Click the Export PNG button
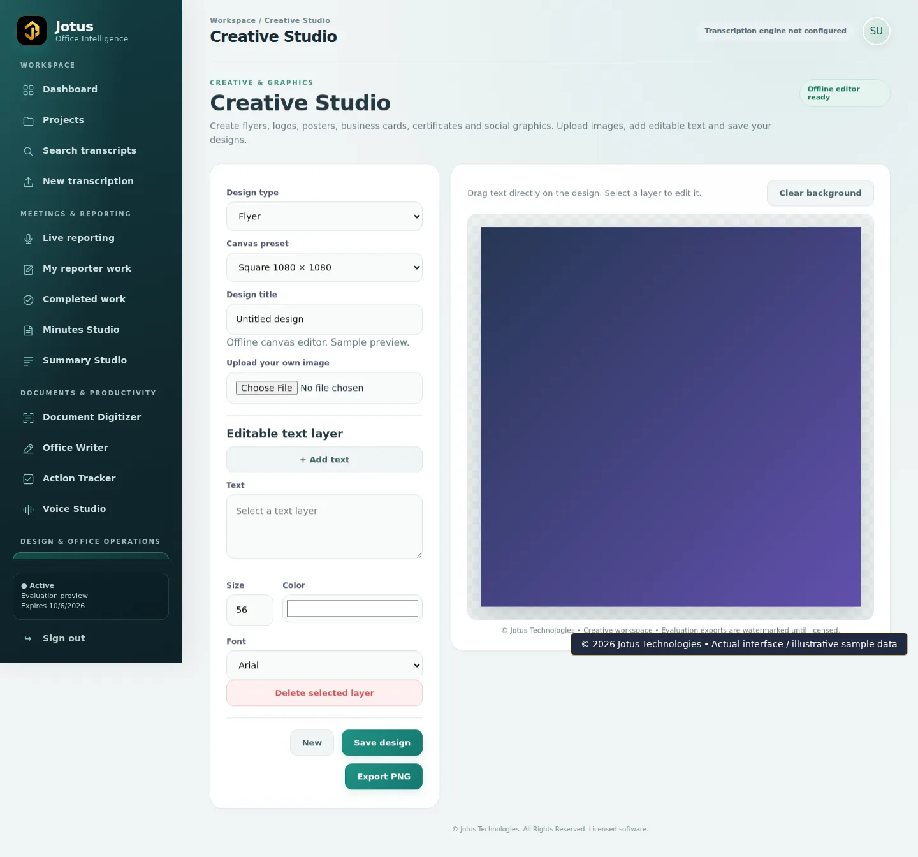Viewport: 918px width, 857px height. click(384, 777)
